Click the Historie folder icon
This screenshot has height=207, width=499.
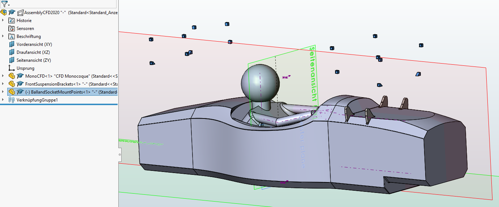tap(12, 21)
